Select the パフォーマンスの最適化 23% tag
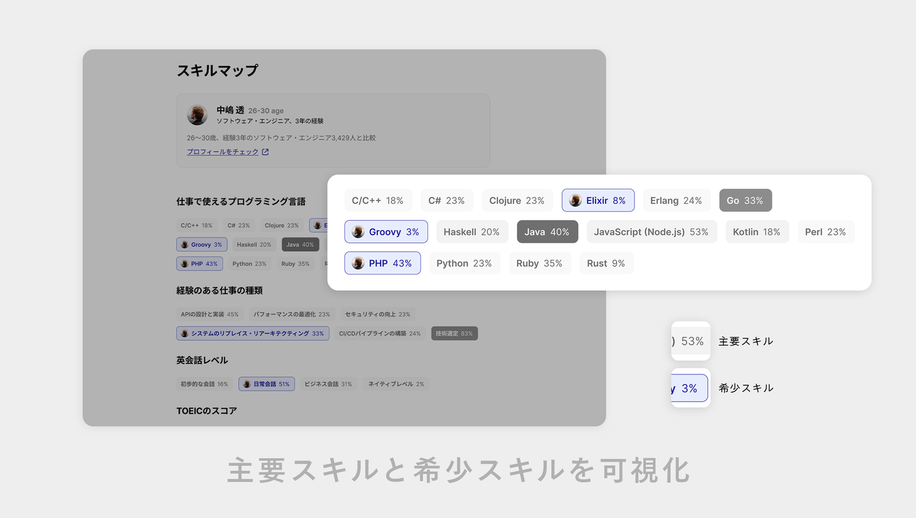The width and height of the screenshot is (916, 518). click(x=292, y=315)
